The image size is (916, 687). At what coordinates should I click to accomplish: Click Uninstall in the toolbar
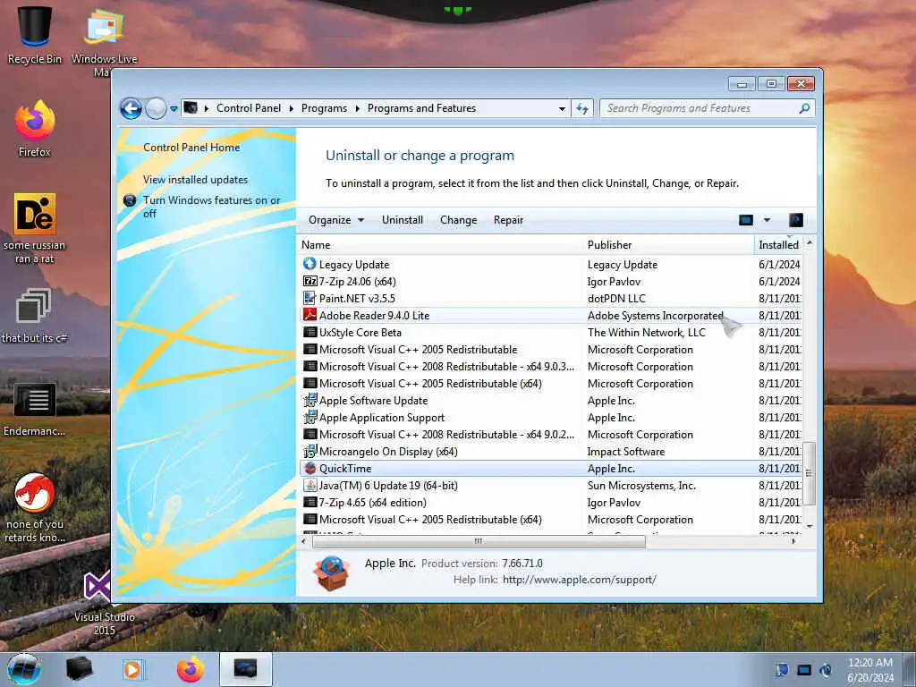[x=402, y=220]
